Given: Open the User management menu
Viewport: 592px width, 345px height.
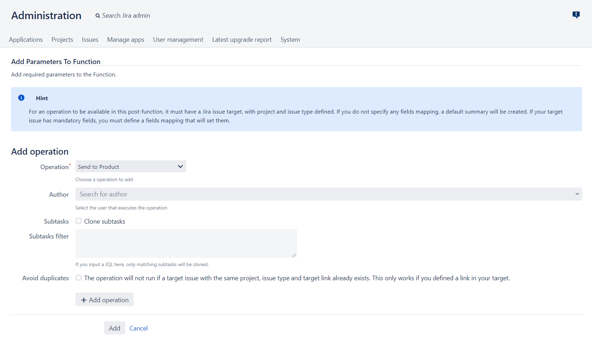Looking at the screenshot, I should point(178,40).
